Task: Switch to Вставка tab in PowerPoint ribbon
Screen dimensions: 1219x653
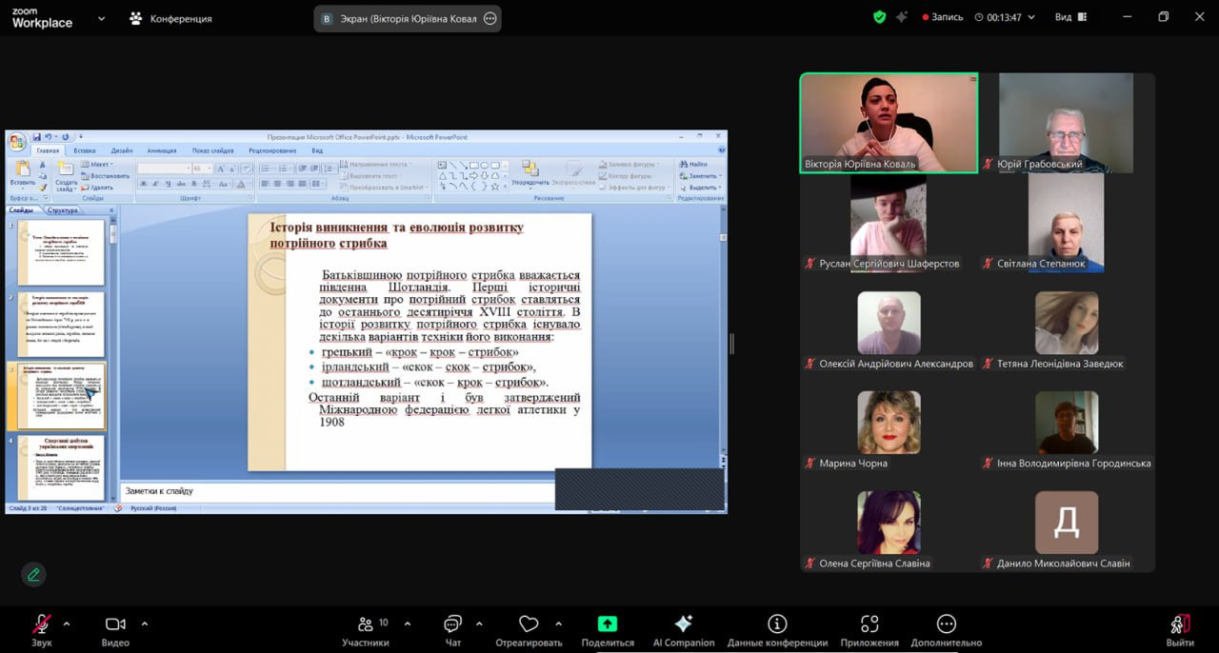Action: coord(85,150)
